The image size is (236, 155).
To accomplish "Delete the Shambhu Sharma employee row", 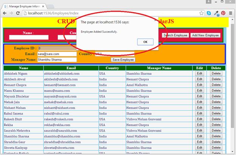I will pyautogui.click(x=216, y=136).
